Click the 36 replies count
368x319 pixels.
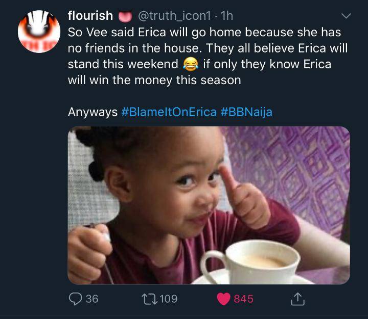point(91,299)
